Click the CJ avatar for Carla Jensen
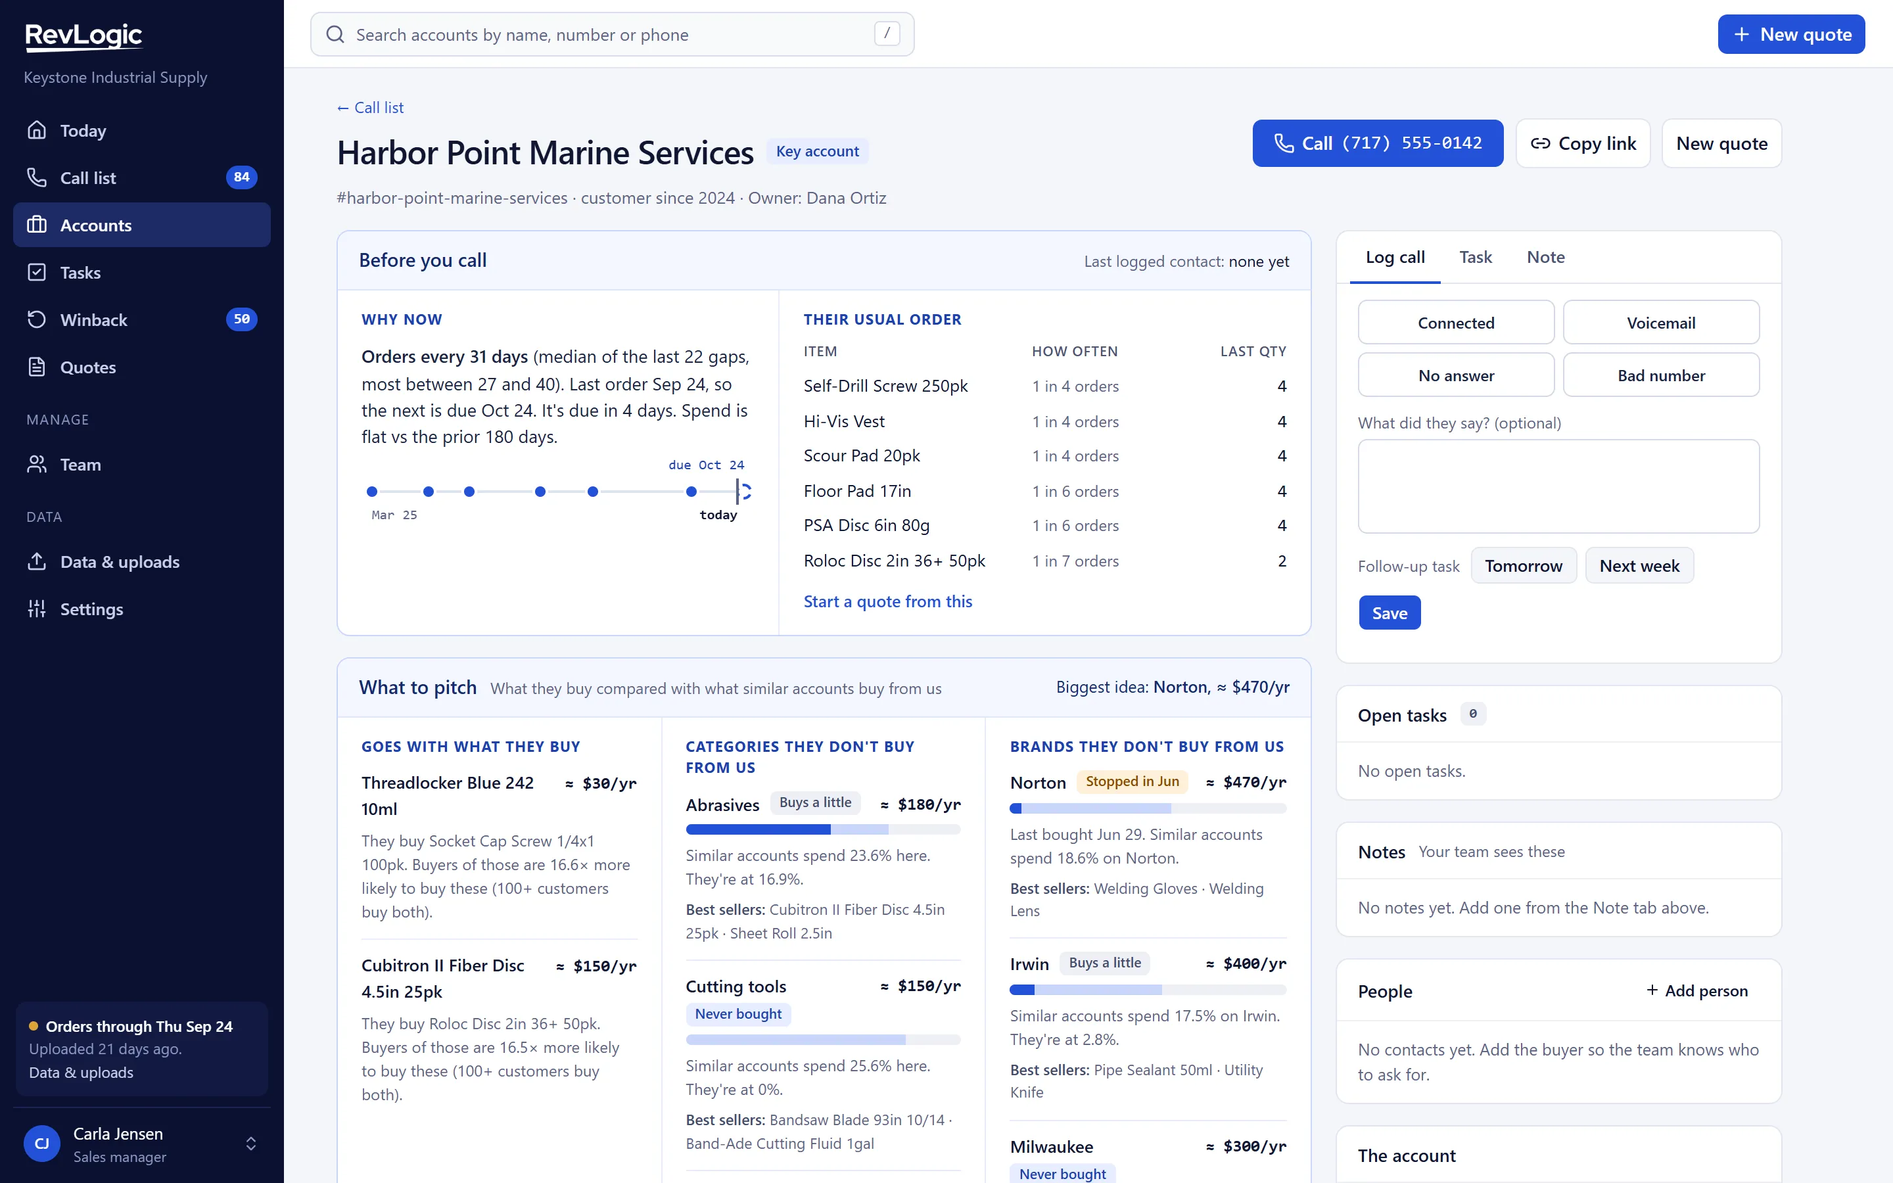Image resolution: width=1893 pixels, height=1183 pixels. coord(42,1144)
